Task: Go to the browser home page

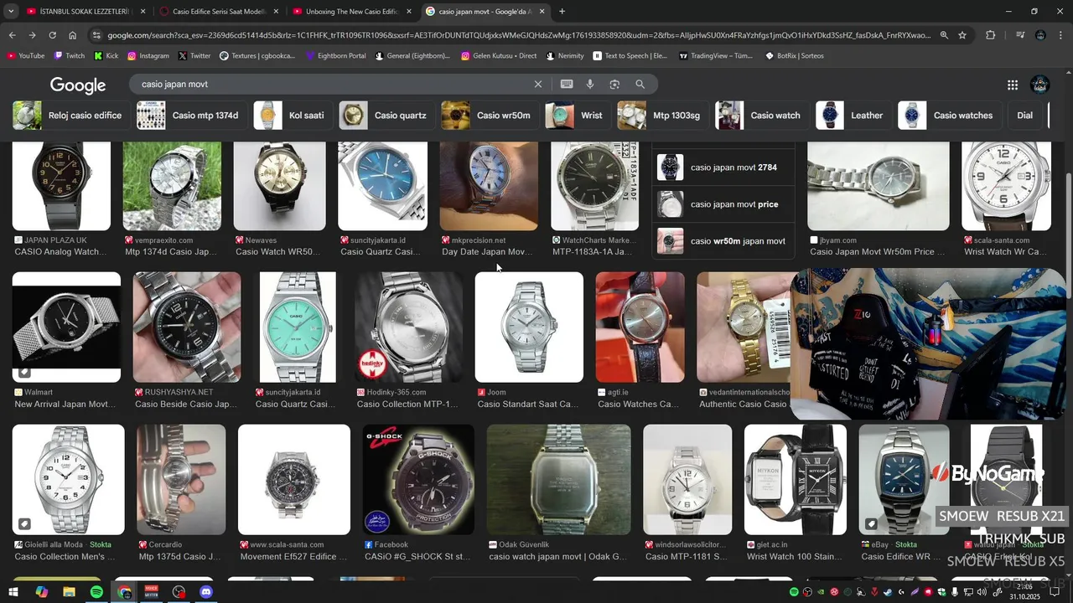Action: click(x=72, y=35)
